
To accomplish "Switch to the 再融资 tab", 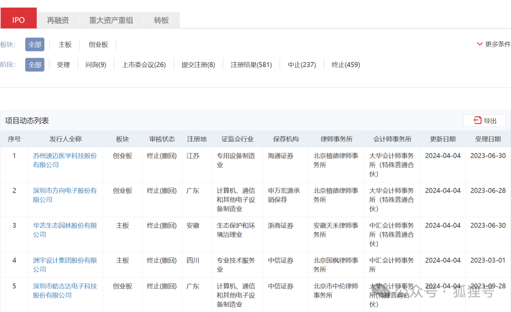I will click(58, 20).
